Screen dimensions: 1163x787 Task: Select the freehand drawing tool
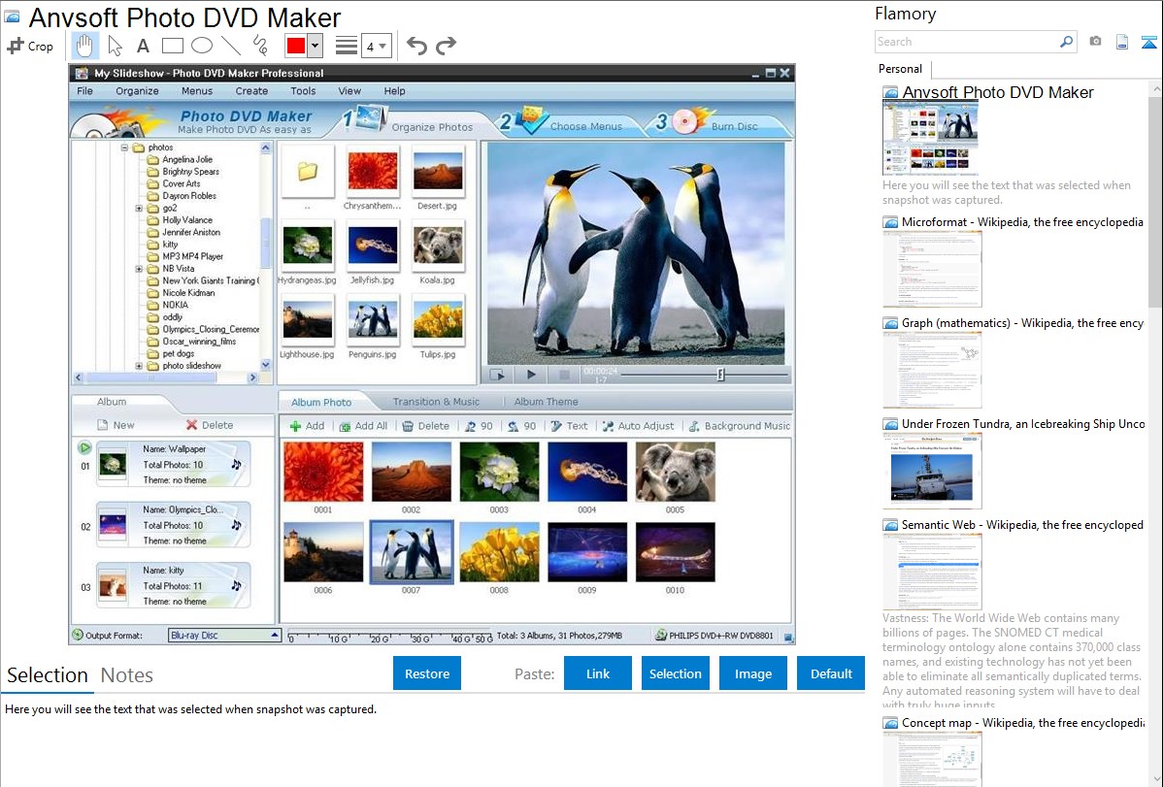(x=259, y=46)
